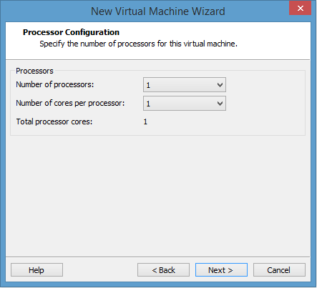
Task: Click the Help button
Action: coord(36,270)
